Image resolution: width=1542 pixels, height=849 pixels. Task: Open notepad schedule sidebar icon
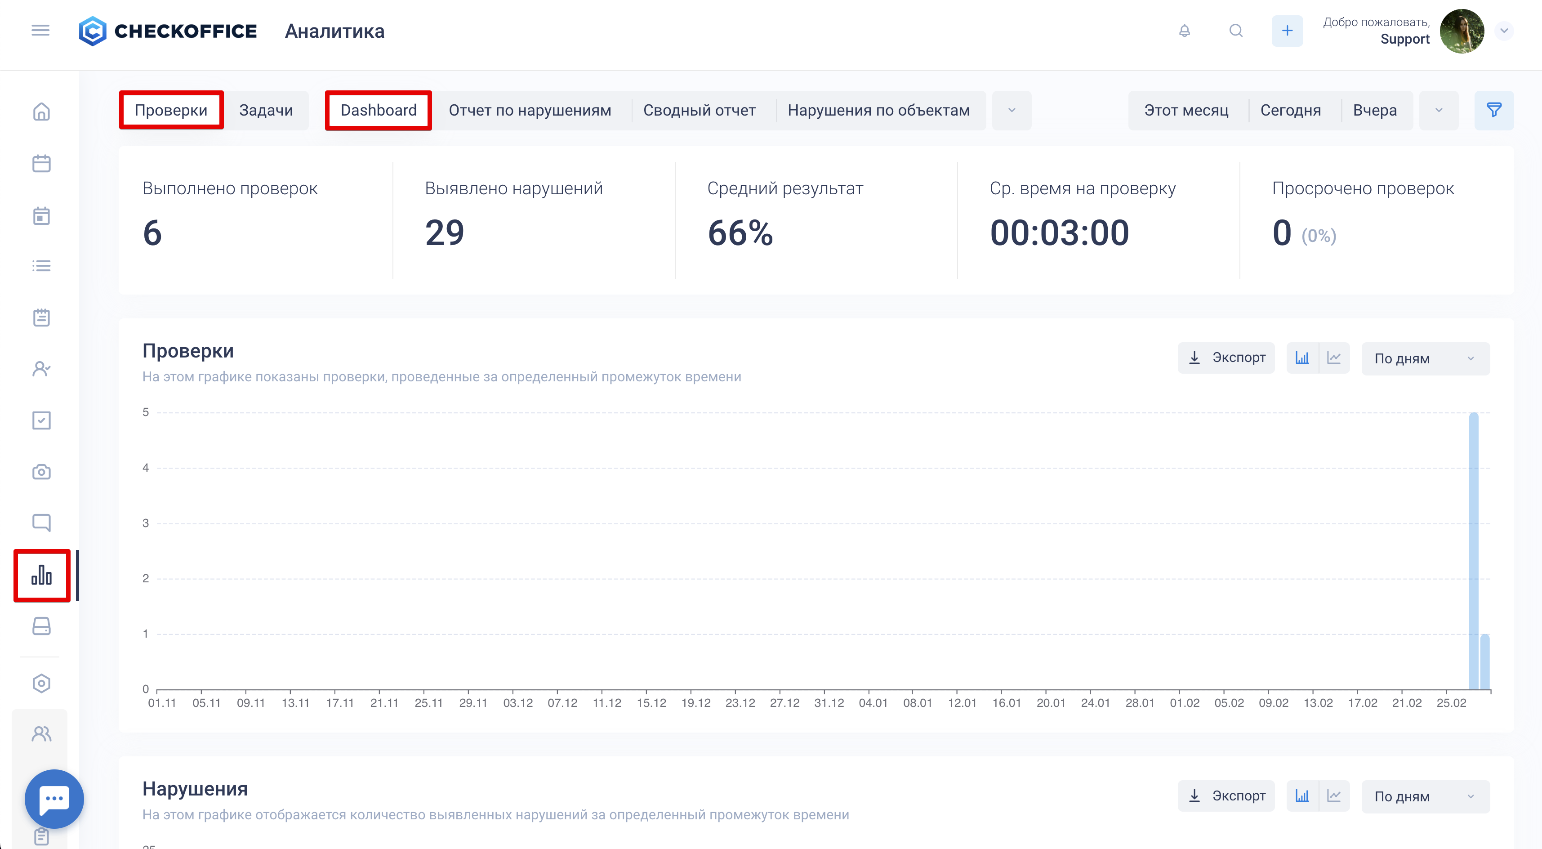(x=41, y=317)
